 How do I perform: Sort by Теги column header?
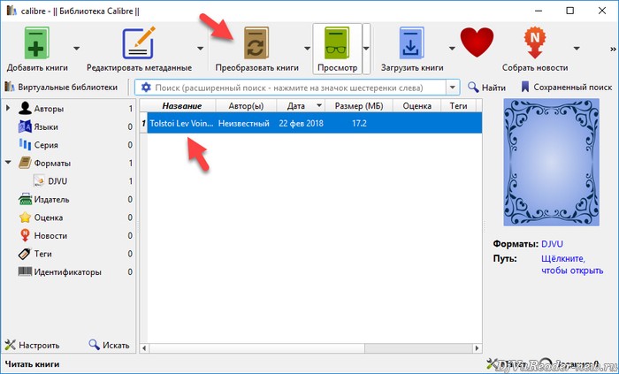point(458,106)
